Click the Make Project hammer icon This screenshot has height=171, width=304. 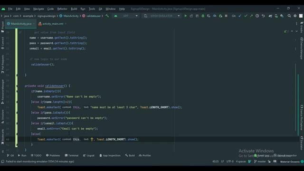click(x=107, y=16)
